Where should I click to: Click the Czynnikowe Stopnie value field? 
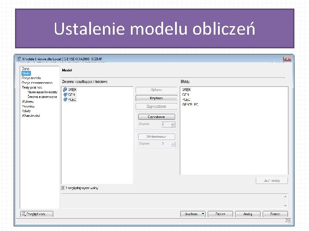166,124
